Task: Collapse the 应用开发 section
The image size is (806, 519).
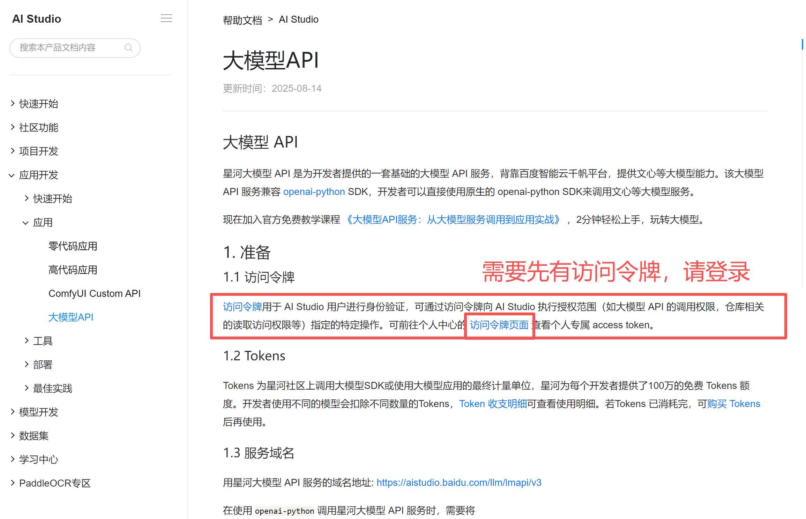Action: click(x=38, y=175)
